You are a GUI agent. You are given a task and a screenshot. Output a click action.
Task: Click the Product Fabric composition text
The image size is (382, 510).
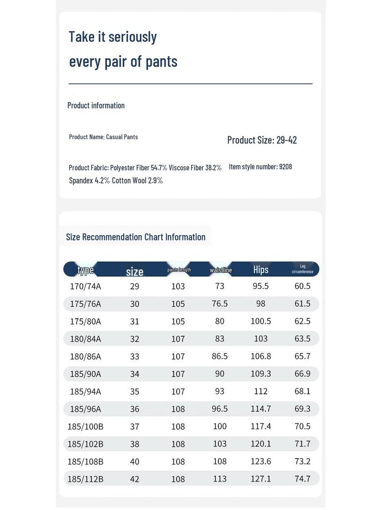145,174
